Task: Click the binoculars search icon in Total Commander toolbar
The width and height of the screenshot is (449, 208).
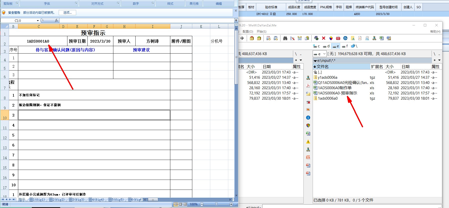Action: pos(285,38)
